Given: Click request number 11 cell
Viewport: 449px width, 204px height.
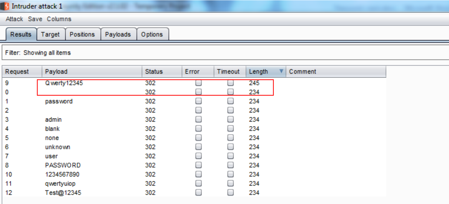Looking at the screenshot, I should (9, 183).
